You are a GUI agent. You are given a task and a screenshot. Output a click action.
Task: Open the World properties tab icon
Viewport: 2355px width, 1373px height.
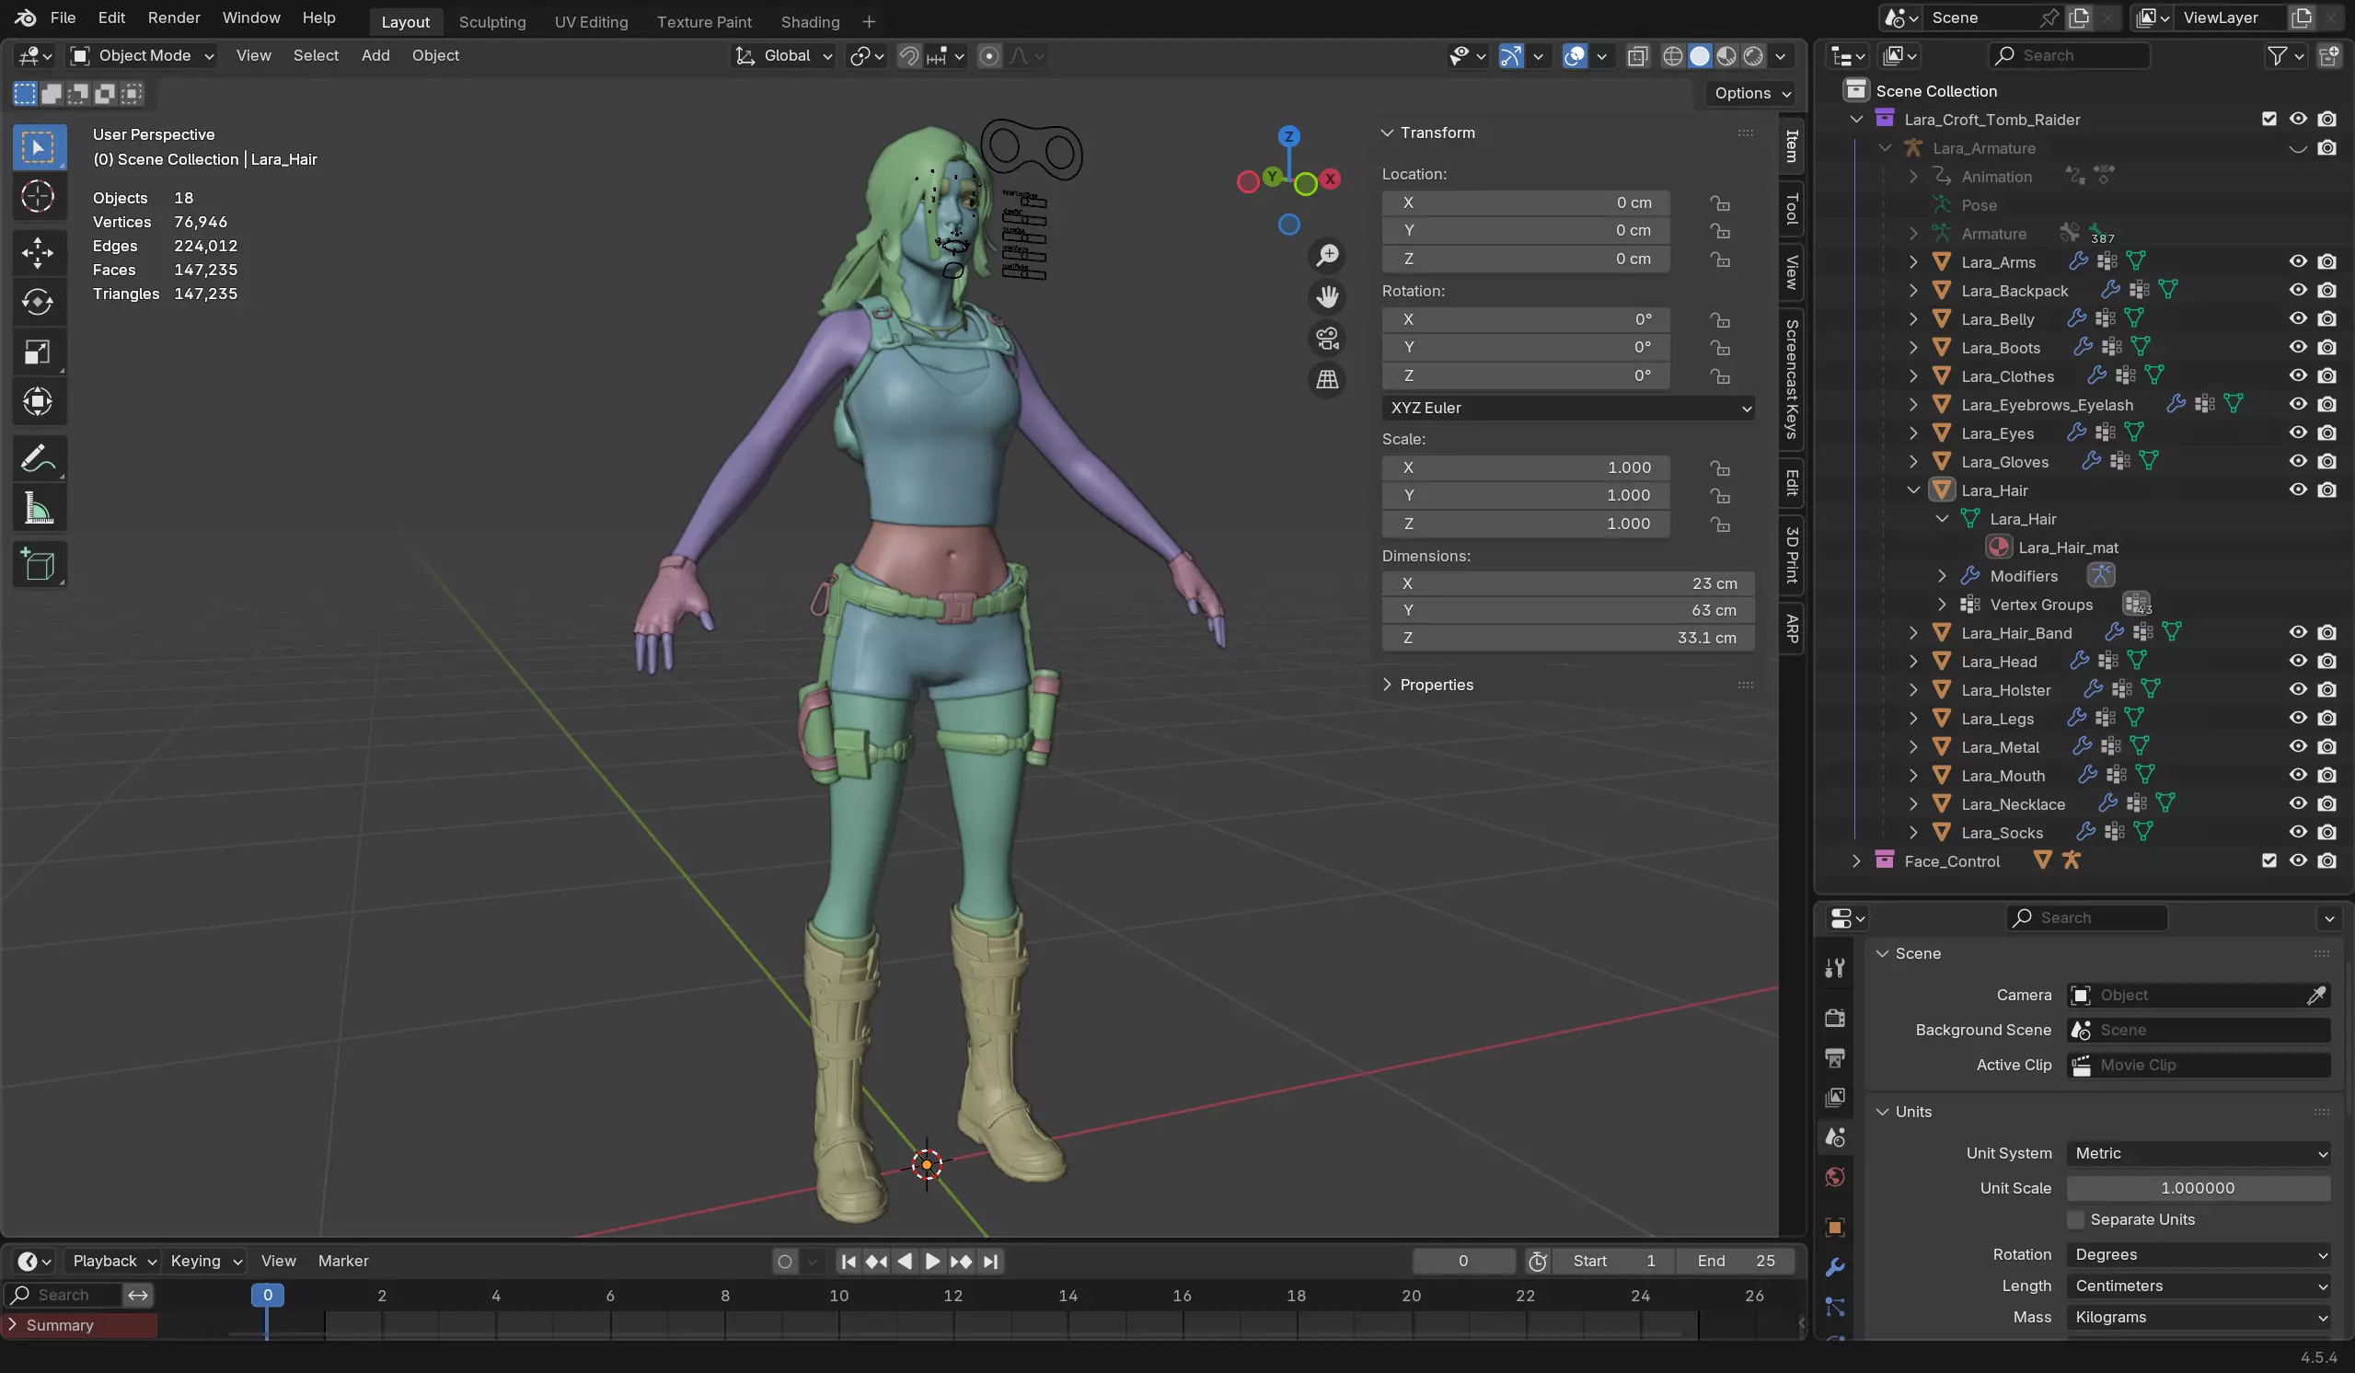click(1835, 1178)
